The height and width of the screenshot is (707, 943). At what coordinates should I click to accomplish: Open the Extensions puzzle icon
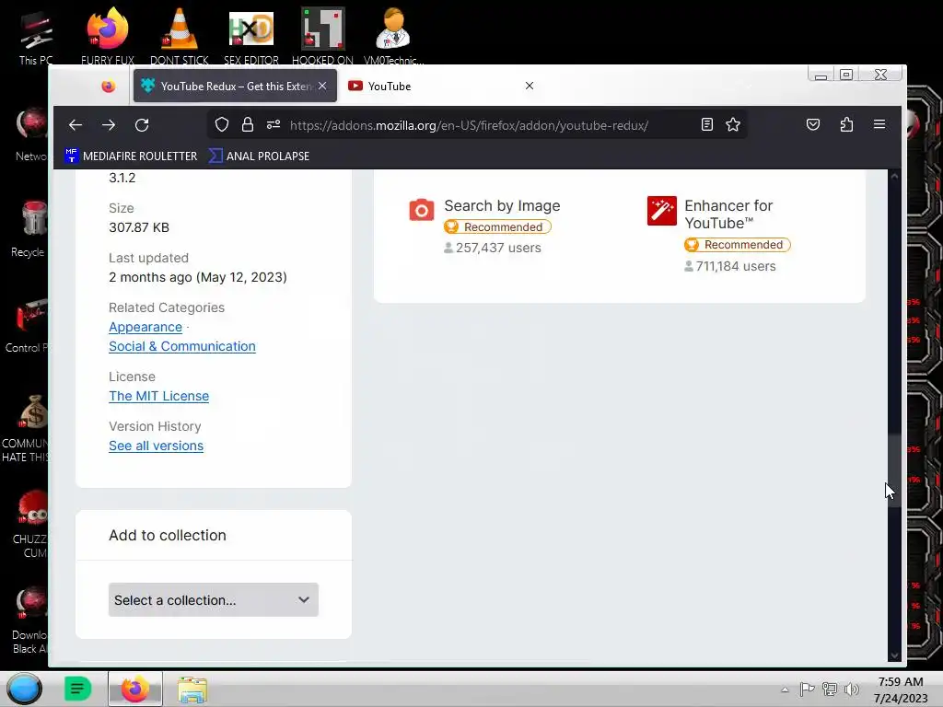847,124
